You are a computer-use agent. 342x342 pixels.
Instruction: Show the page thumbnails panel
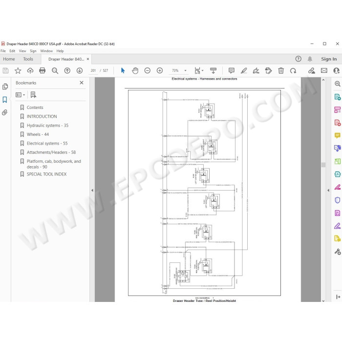click(x=5, y=86)
